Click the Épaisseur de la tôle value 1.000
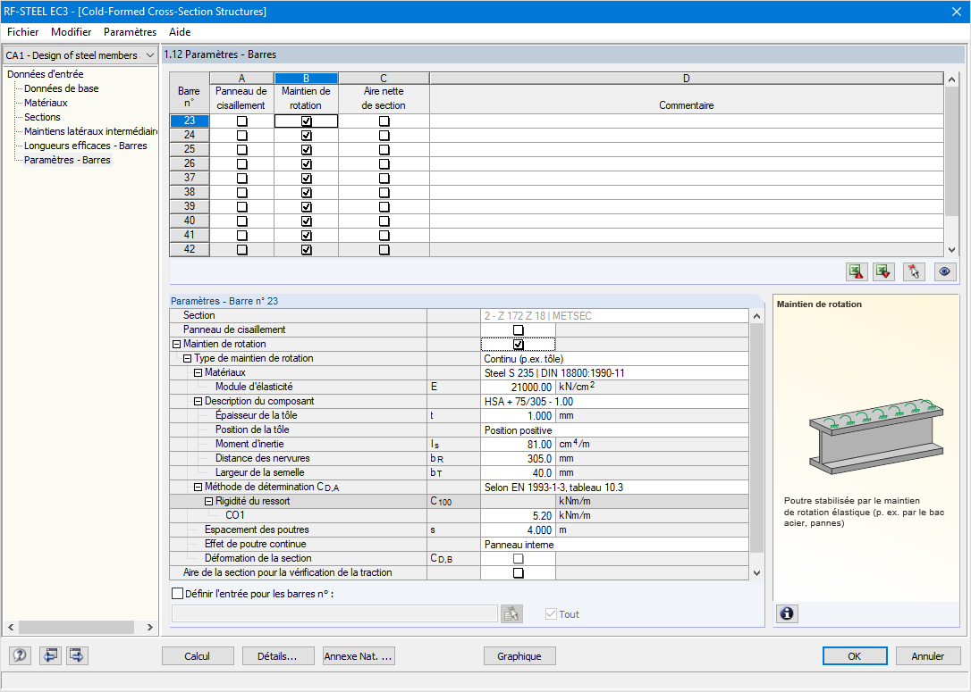Viewport: 971px width, 692px height. (518, 415)
